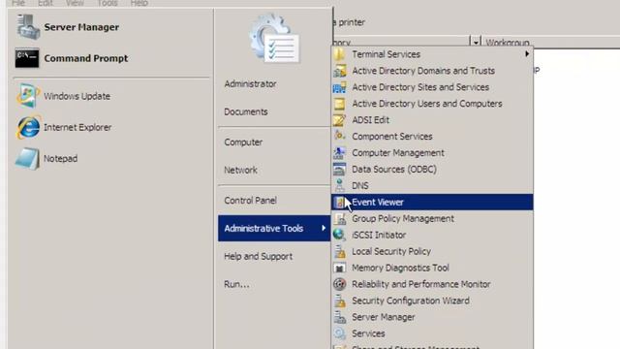Open Server Manager from Start menu pinned list

tap(67, 27)
